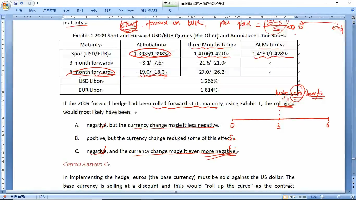Open the 邮件 ribbon tab
The width and height of the screenshot is (356, 200).
coord(80,10)
